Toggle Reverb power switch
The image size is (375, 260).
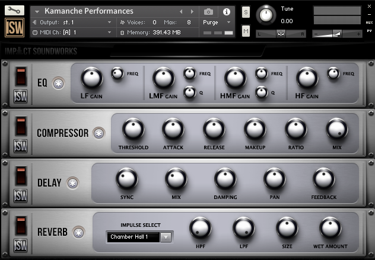click(x=21, y=226)
